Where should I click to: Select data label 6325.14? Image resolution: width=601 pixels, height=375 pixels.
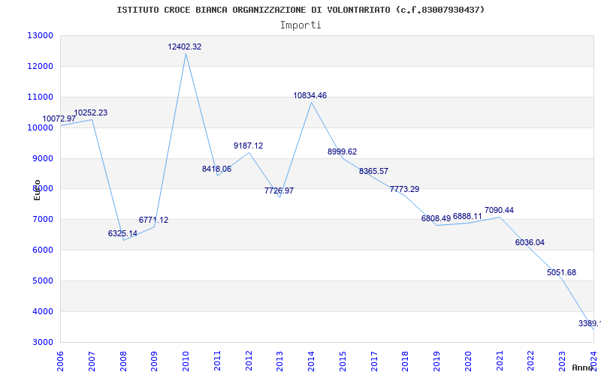122,233
